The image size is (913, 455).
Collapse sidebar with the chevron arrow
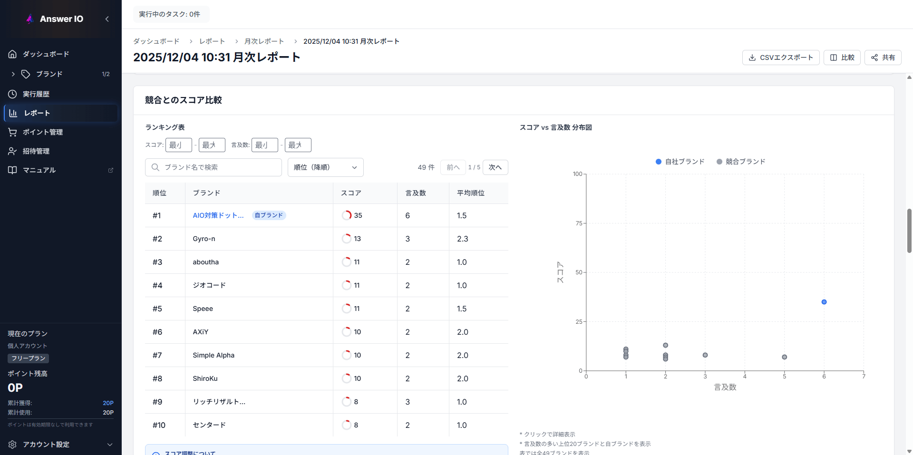point(107,19)
